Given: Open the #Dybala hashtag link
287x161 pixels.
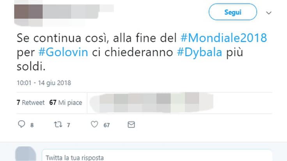Looking at the screenshot, I should pos(200,52).
